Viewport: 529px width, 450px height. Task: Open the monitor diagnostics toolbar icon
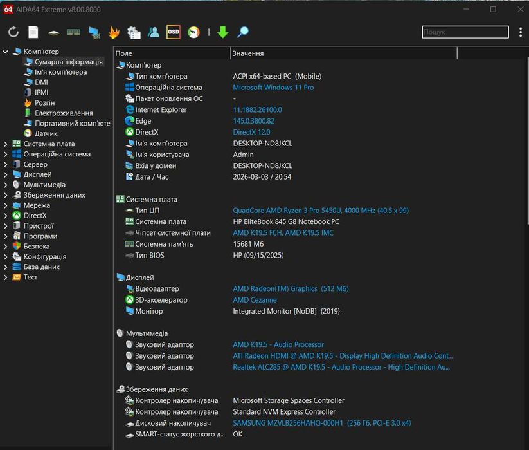[x=94, y=32]
